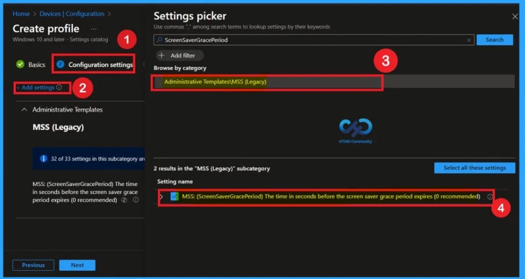Screen dimensions: 525x279
Task: Click the Previous button
Action: 33,265
